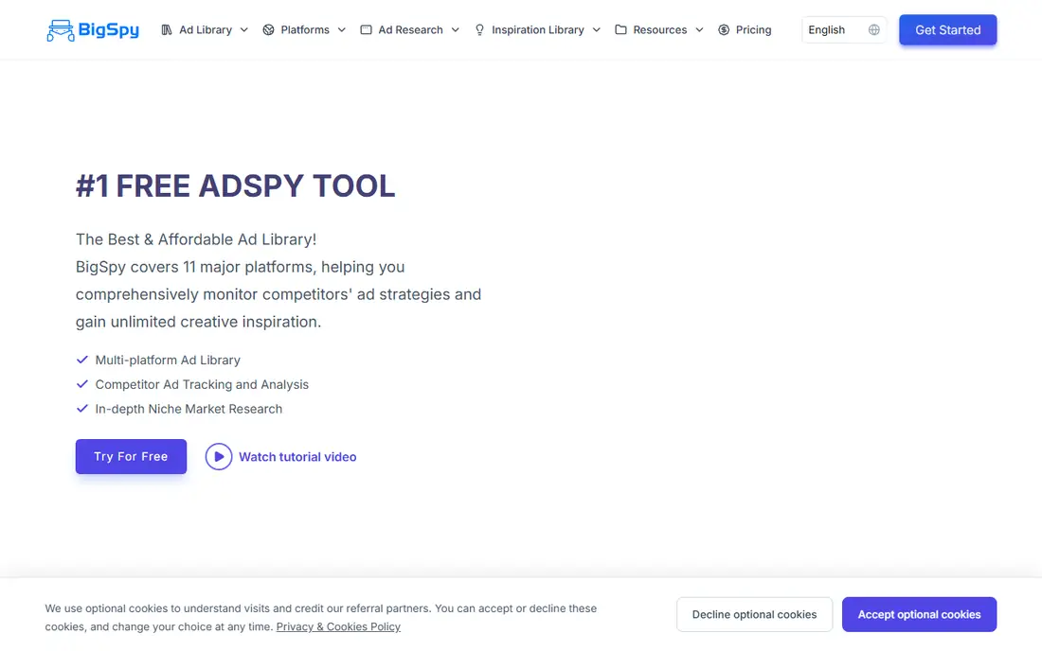Click the Ad Research window icon
The height and width of the screenshot is (651, 1042).
coord(367,30)
